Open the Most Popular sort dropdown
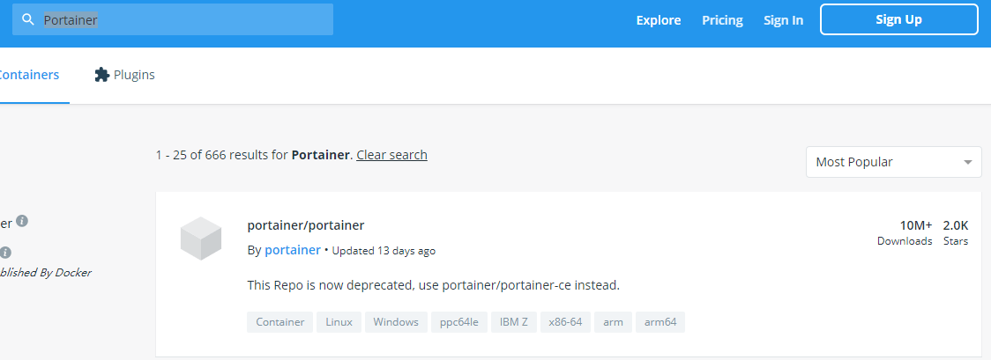This screenshot has width=991, height=360. (894, 162)
